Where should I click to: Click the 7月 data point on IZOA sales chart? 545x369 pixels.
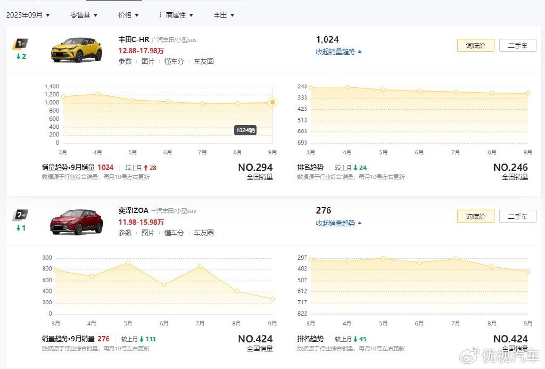point(200,266)
